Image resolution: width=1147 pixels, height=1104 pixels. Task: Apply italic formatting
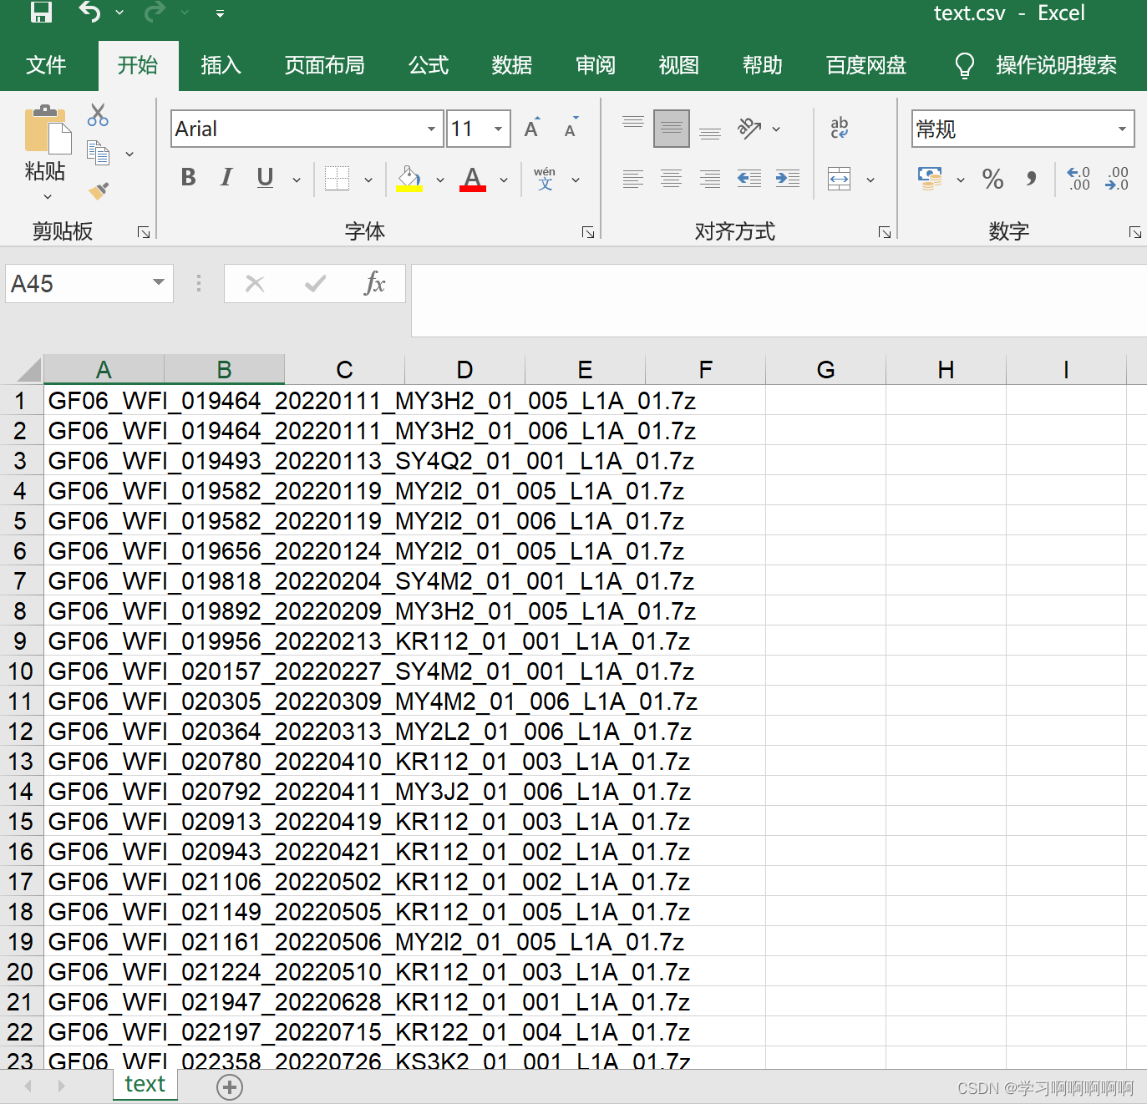(225, 178)
